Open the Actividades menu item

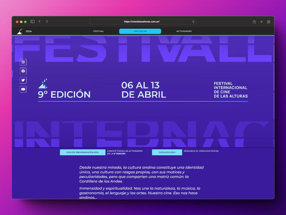[184, 31]
